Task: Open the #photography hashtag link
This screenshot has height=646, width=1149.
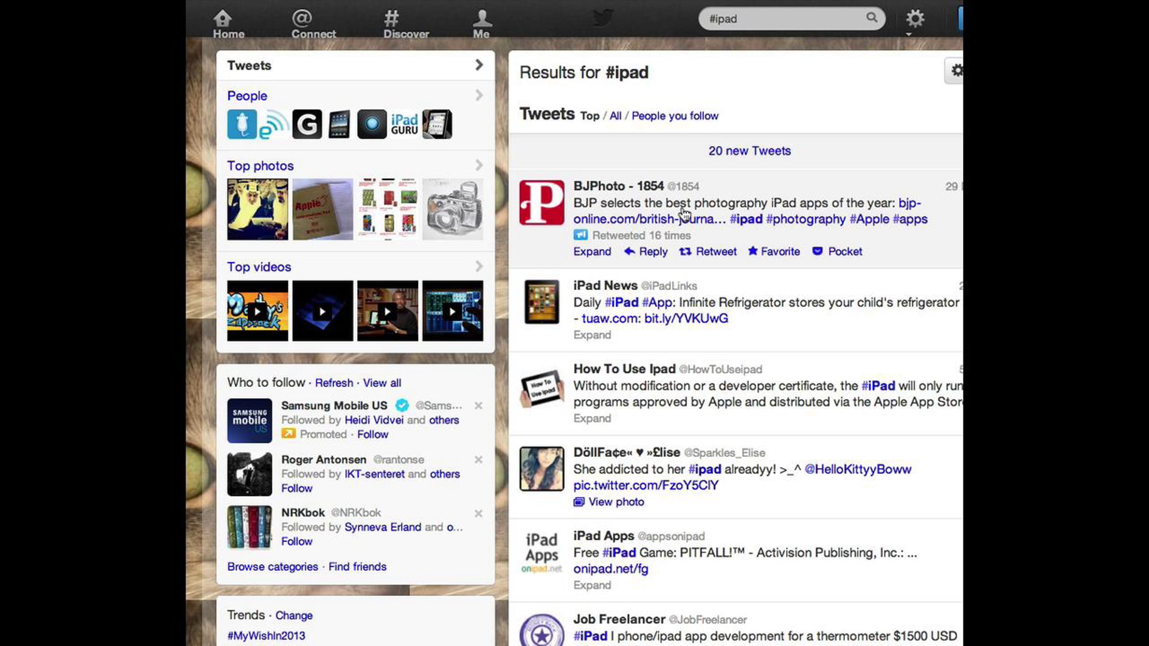Action: click(x=806, y=219)
